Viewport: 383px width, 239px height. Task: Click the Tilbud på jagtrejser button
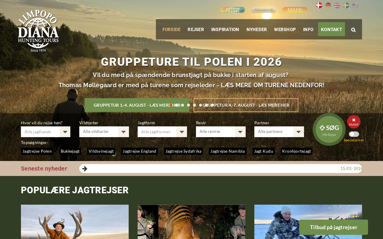tap(334, 227)
